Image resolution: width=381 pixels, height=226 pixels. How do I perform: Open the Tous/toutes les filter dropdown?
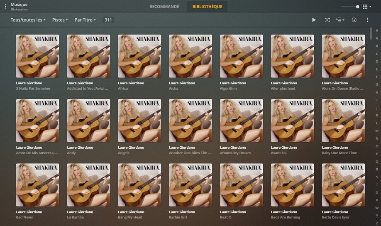(28, 20)
